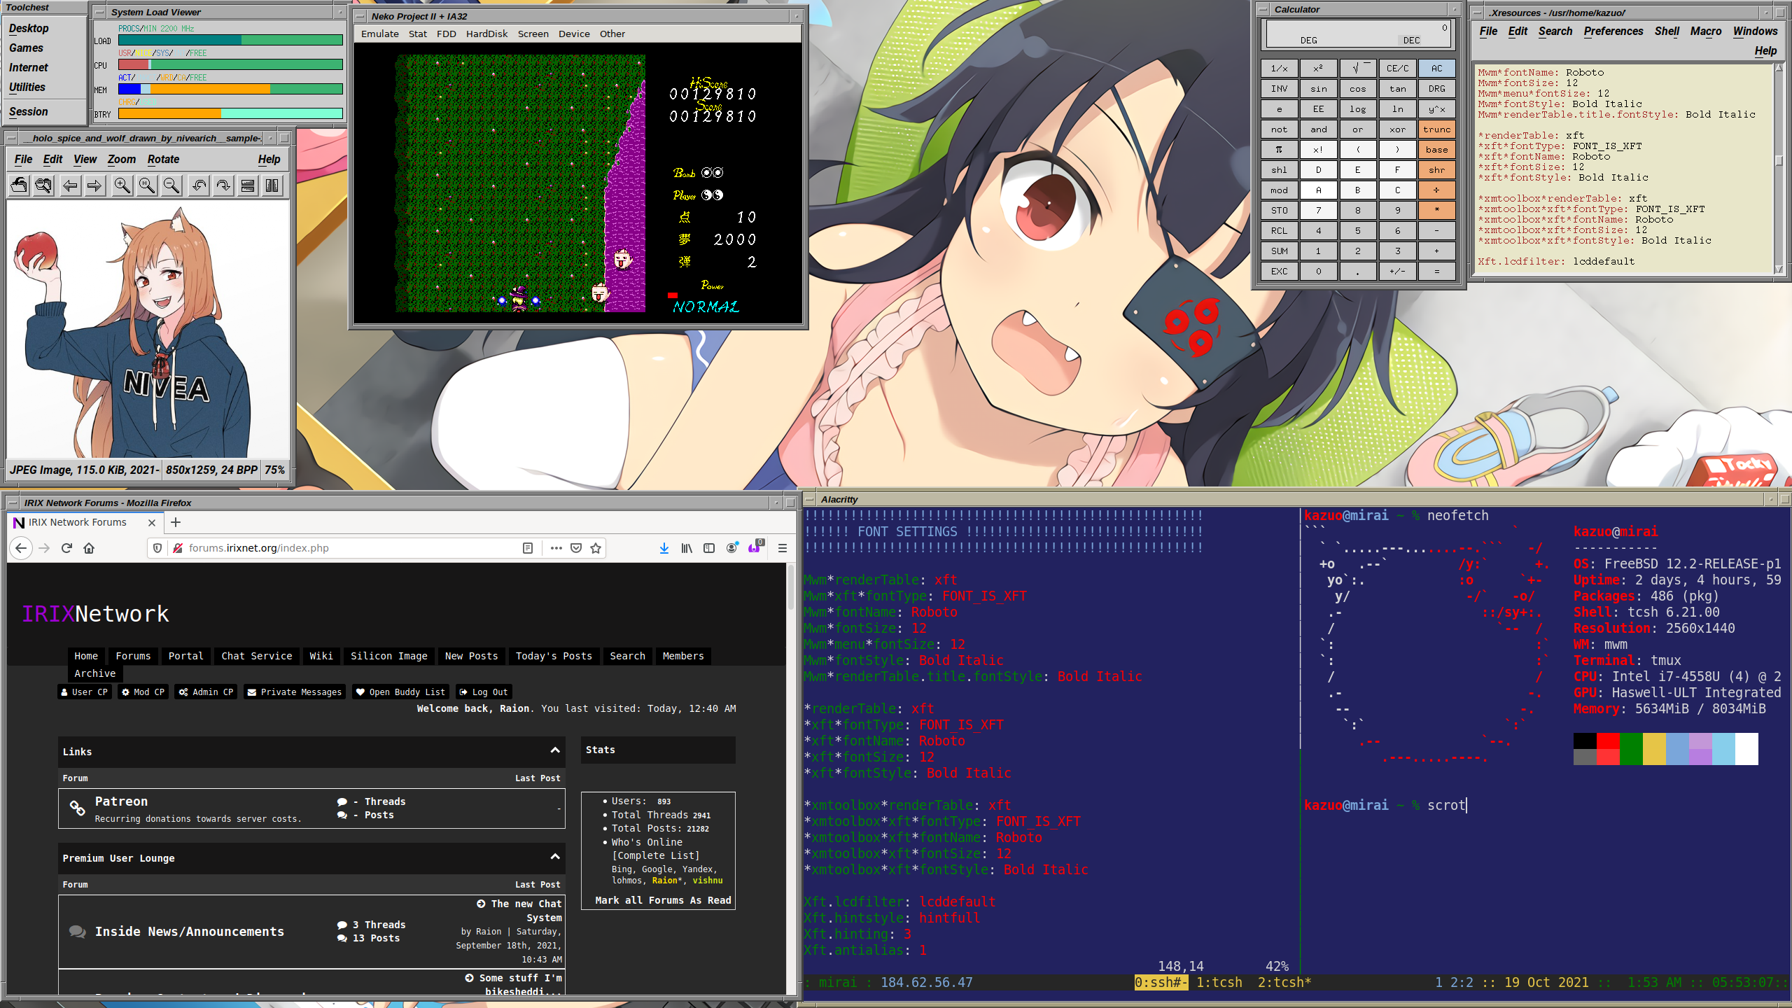Open the Session menu in Toolchest
1792x1008 pixels.
click(29, 111)
